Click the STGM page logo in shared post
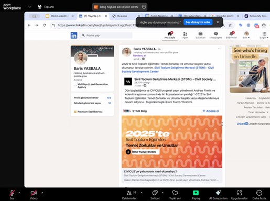Viewport: 270px width, 201px height. coord(128,82)
